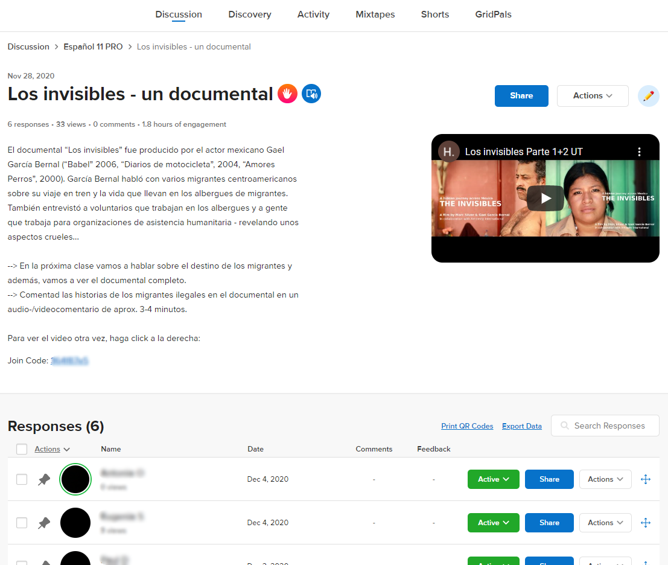Click the Search Responses input field
668x565 pixels.
(609, 426)
